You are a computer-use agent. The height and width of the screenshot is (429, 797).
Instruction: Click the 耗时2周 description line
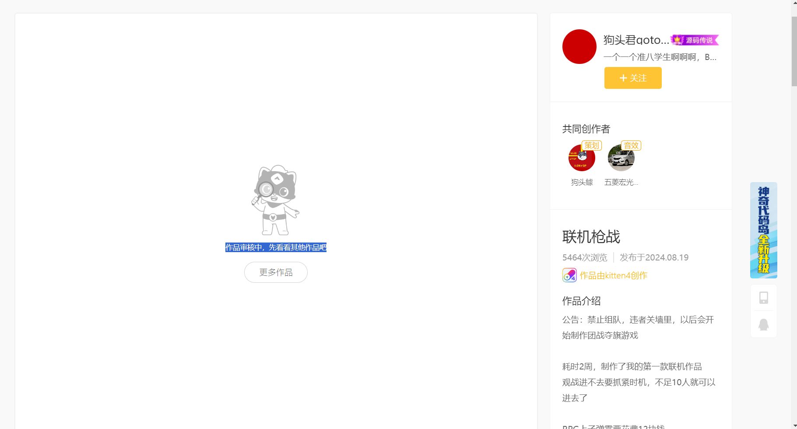point(632,366)
